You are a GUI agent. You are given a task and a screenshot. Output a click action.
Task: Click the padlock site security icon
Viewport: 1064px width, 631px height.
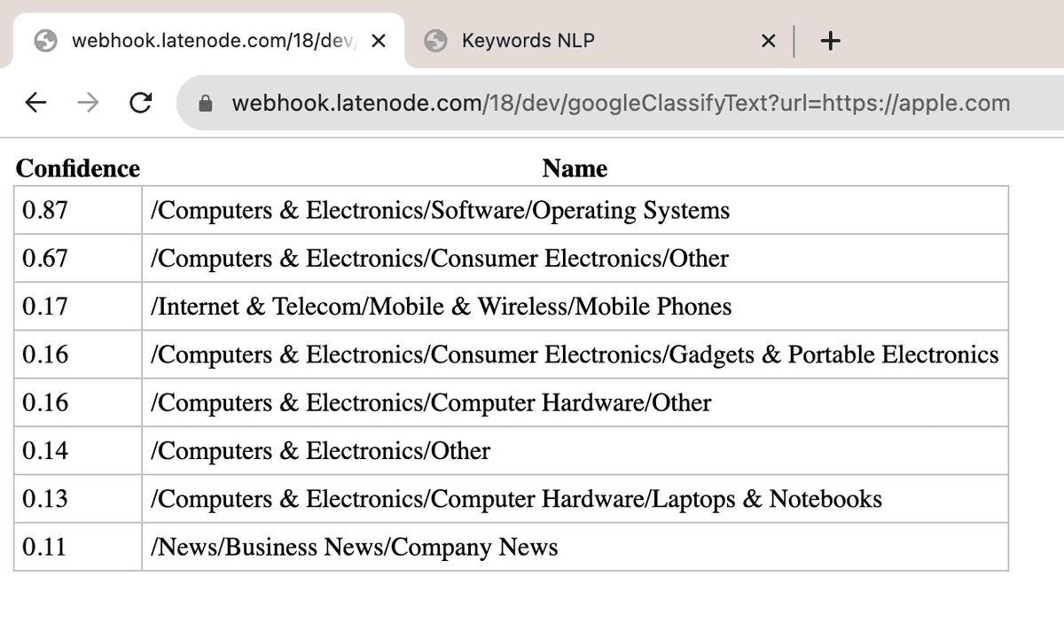206,104
